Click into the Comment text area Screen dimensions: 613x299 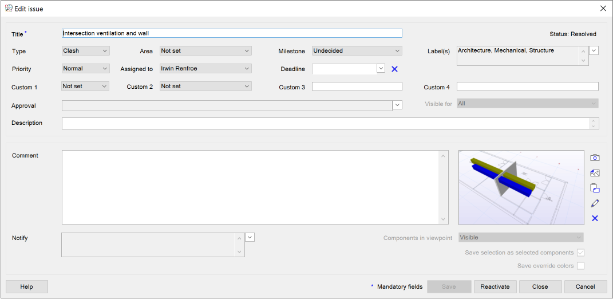click(255, 187)
